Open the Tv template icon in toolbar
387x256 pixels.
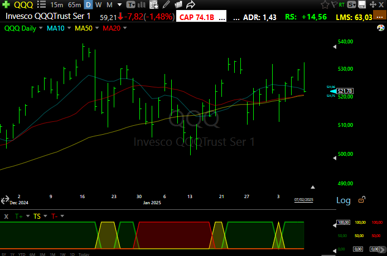(x=131, y=4)
